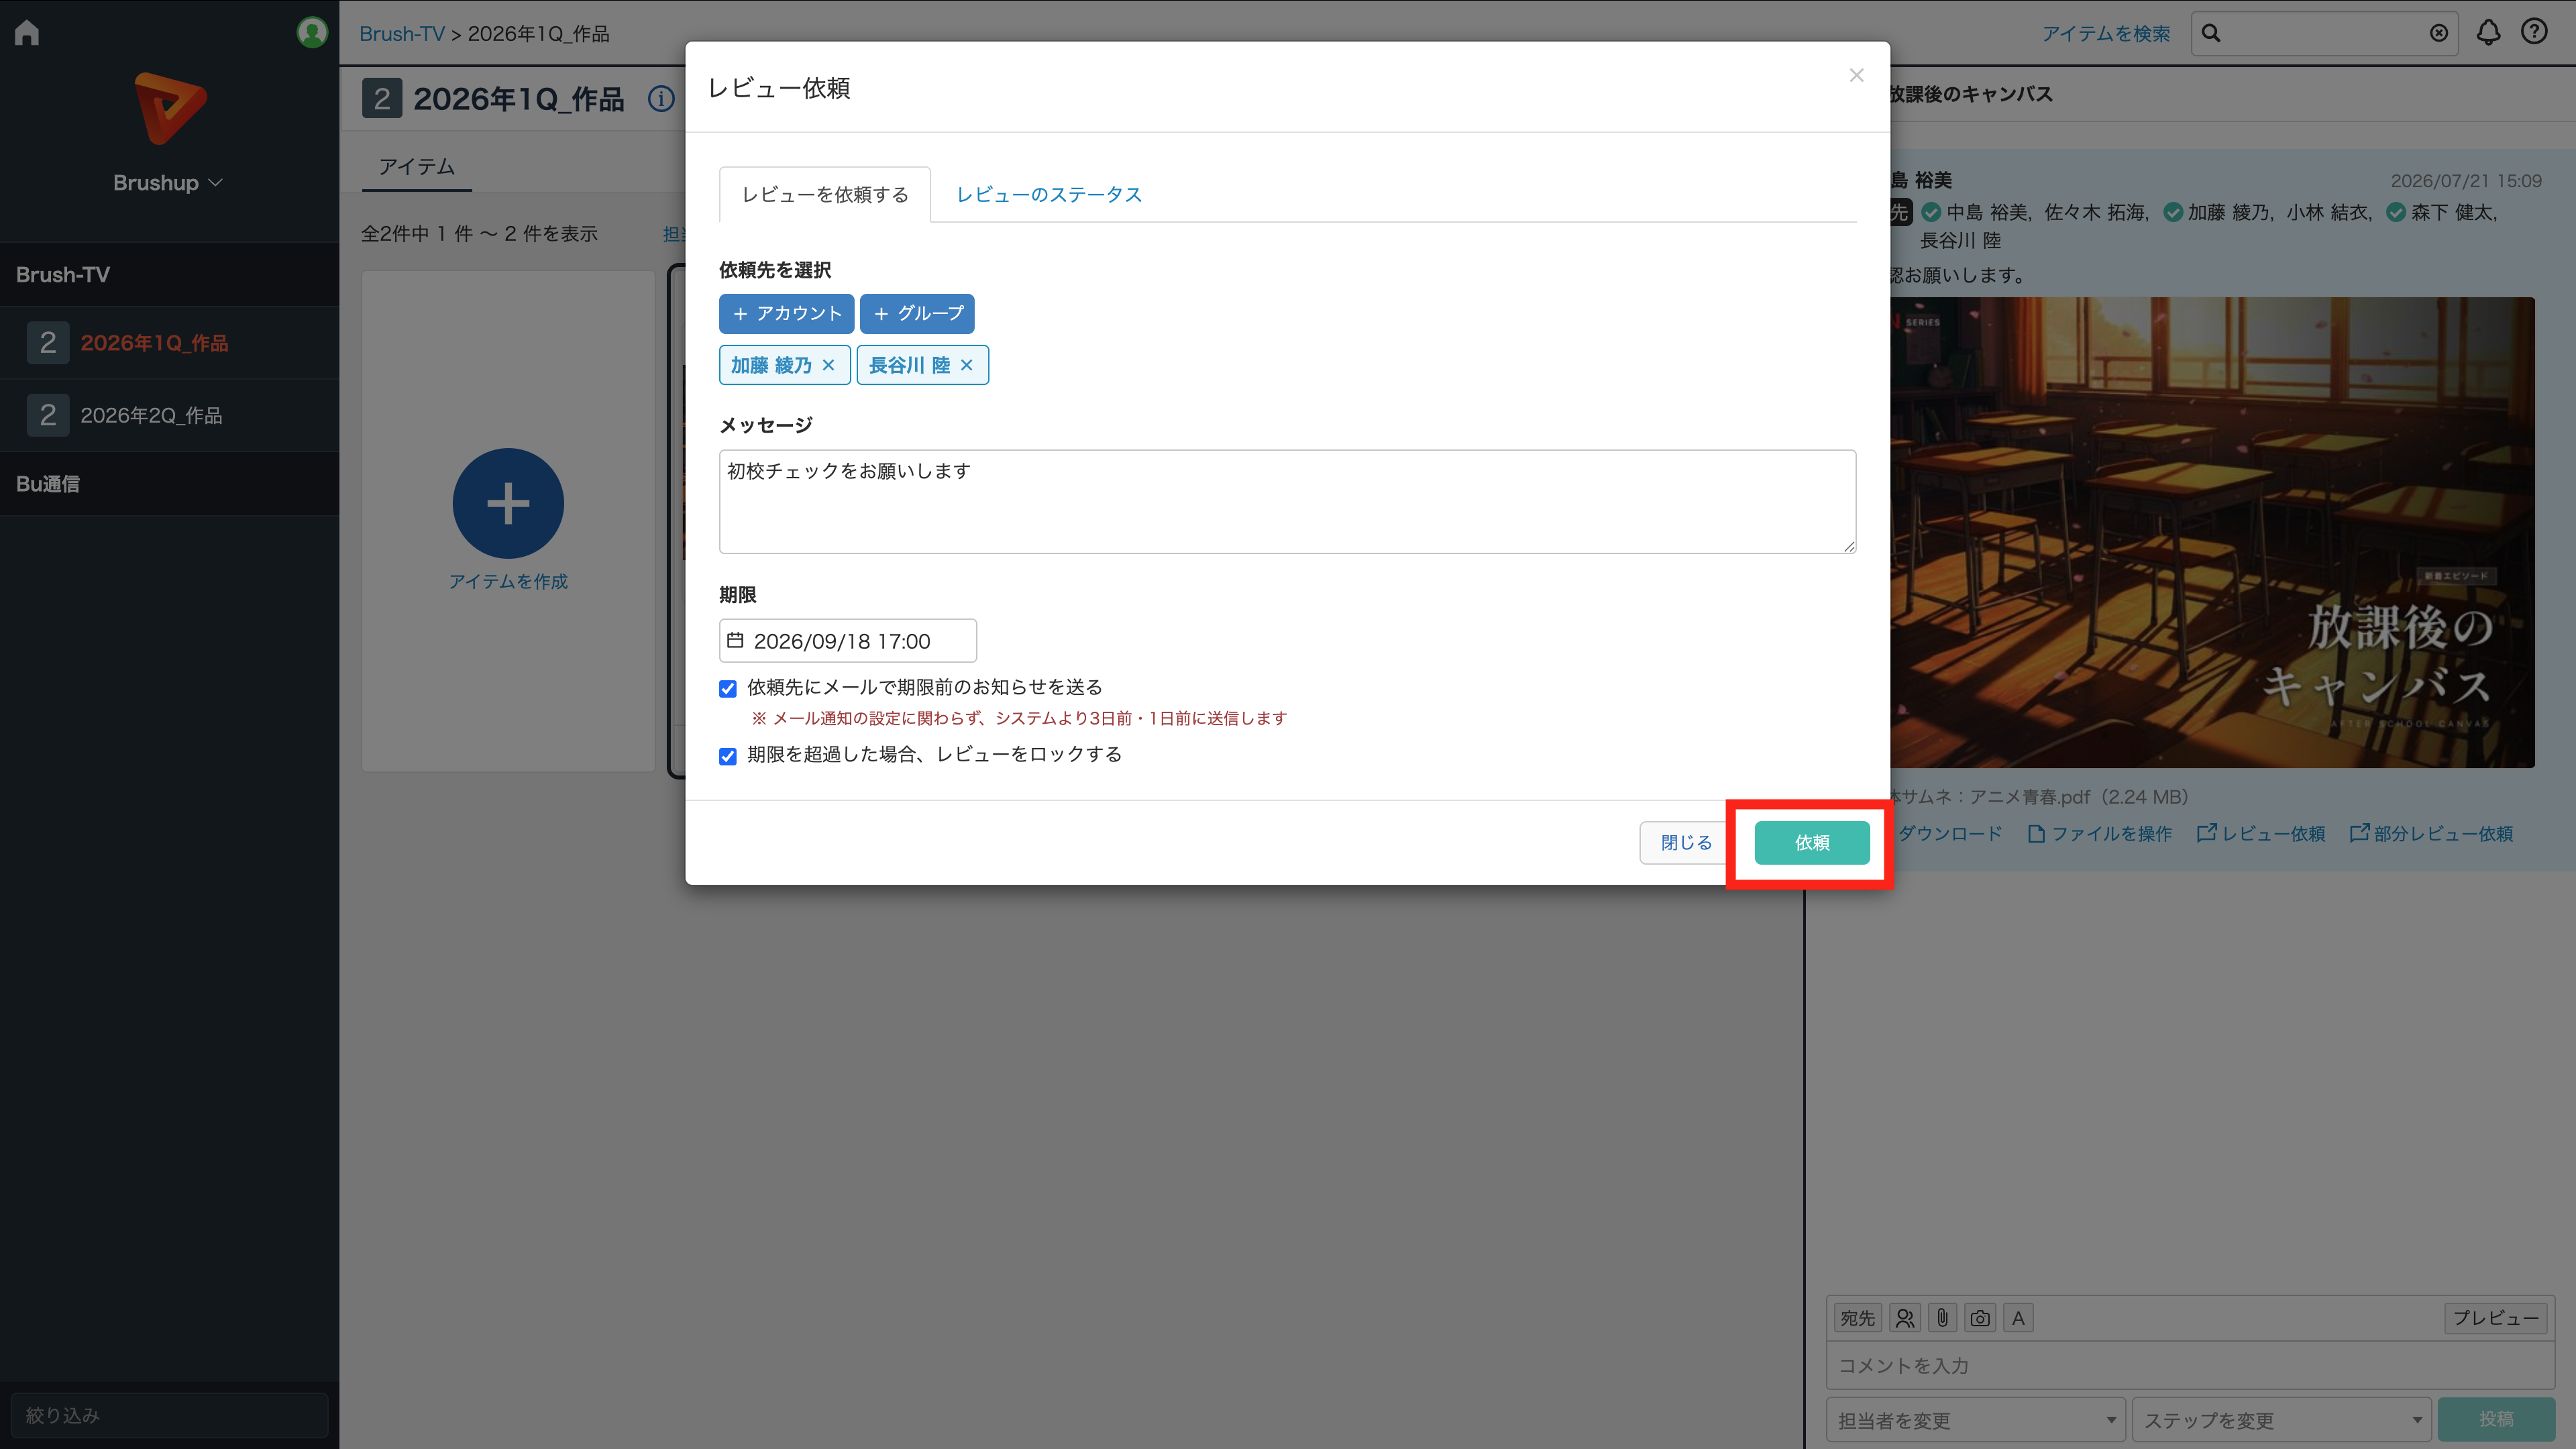Click the 部分レビュー依頼 link
Image resolution: width=2576 pixels, height=1449 pixels.
click(2431, 834)
